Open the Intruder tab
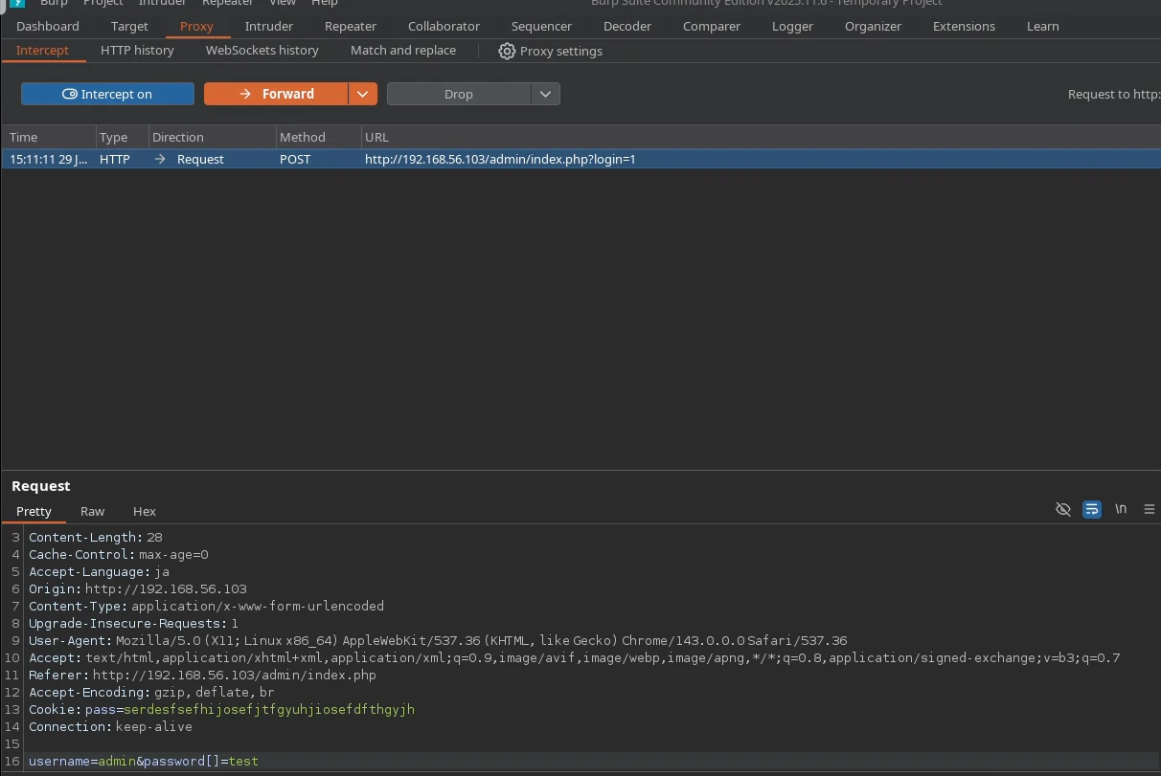1161x776 pixels. click(x=269, y=26)
